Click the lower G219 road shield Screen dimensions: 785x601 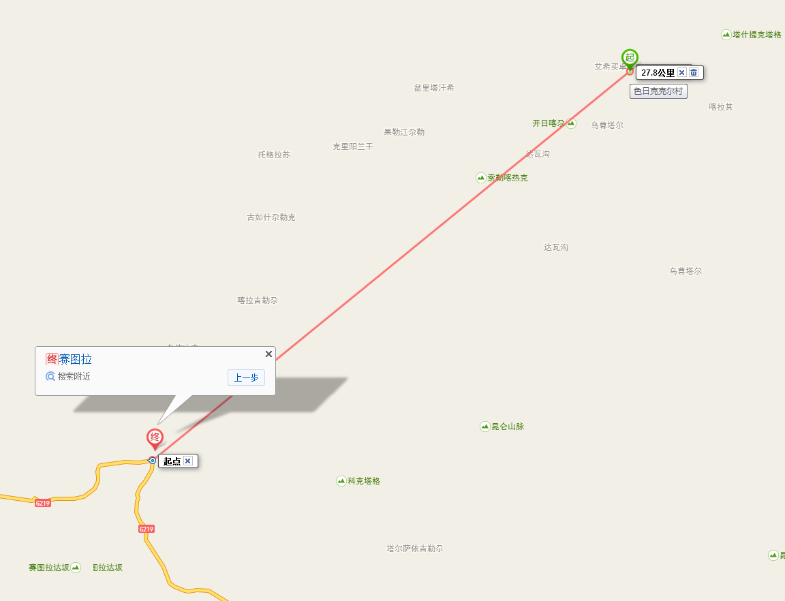coord(147,529)
